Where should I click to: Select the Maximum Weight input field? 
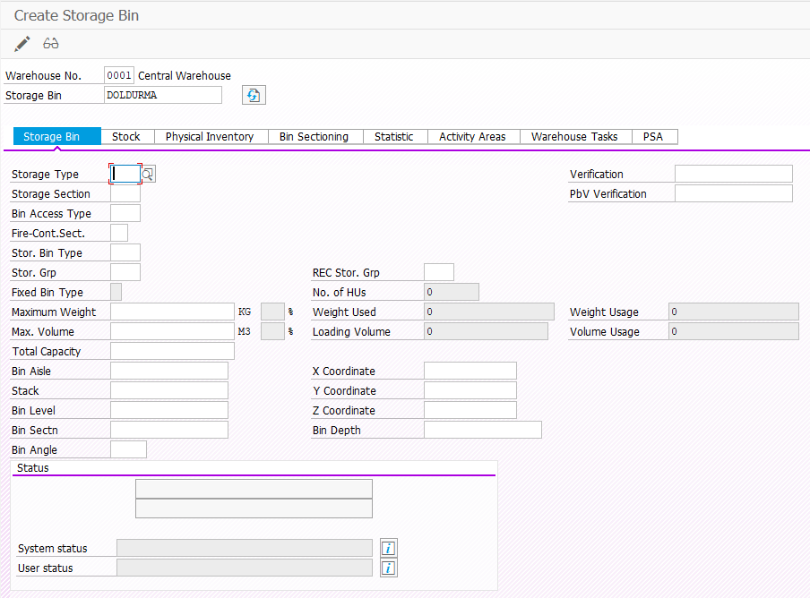pos(171,312)
